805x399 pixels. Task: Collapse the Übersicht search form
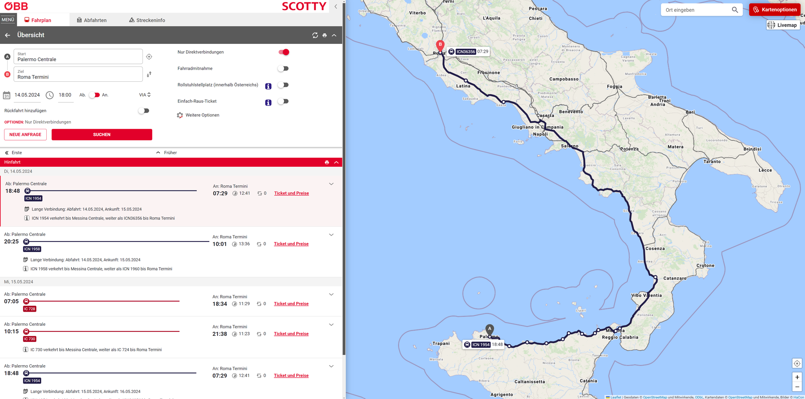click(334, 35)
